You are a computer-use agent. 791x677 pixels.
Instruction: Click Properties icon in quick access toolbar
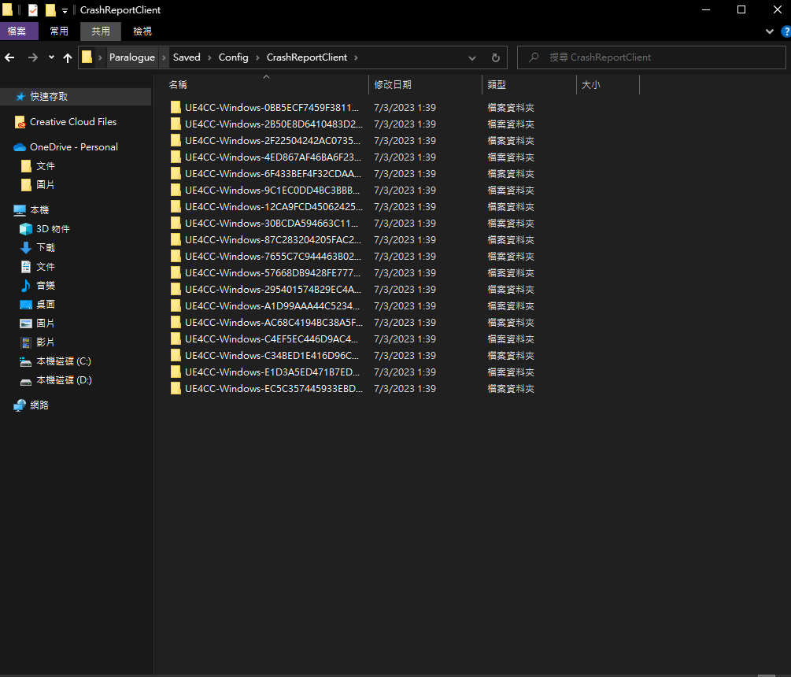(x=33, y=10)
